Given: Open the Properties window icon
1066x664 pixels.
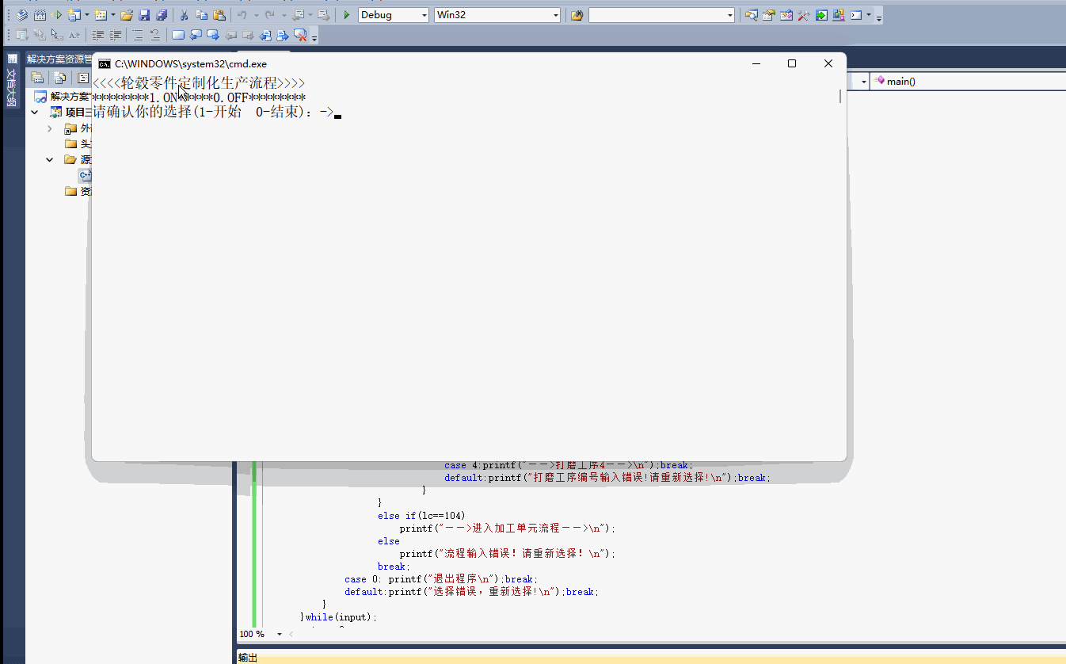Looking at the screenshot, I should (x=768, y=15).
